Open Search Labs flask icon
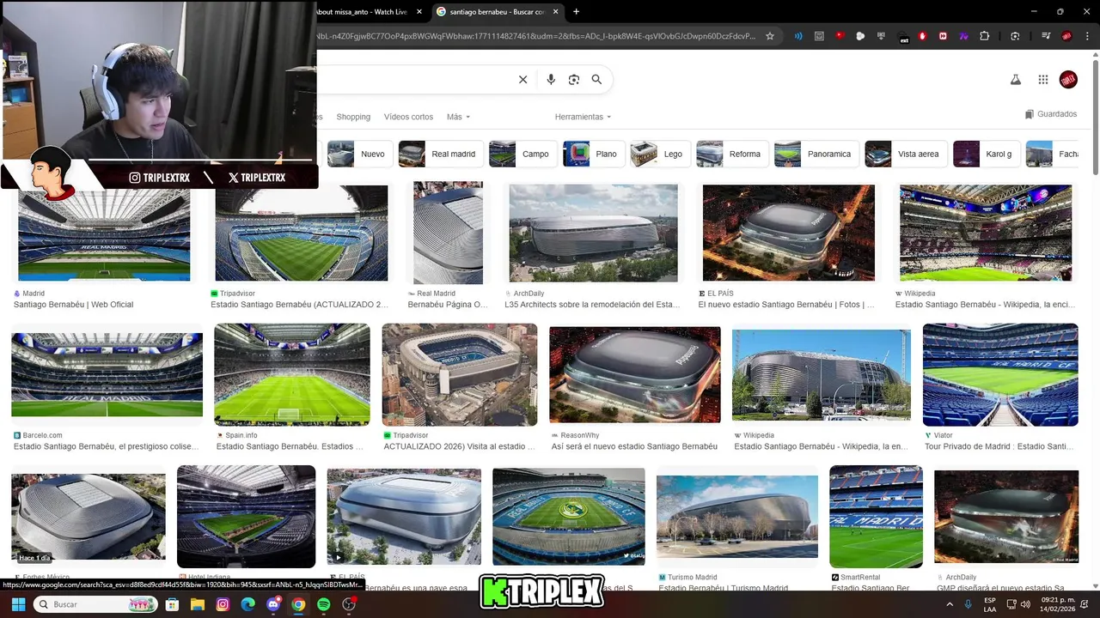This screenshot has width=1100, height=618. point(1015,80)
